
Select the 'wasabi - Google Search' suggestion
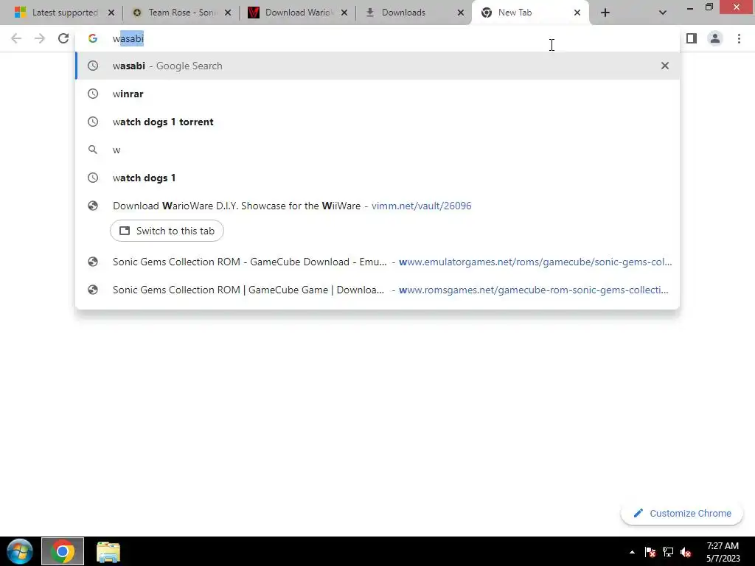[x=377, y=66]
